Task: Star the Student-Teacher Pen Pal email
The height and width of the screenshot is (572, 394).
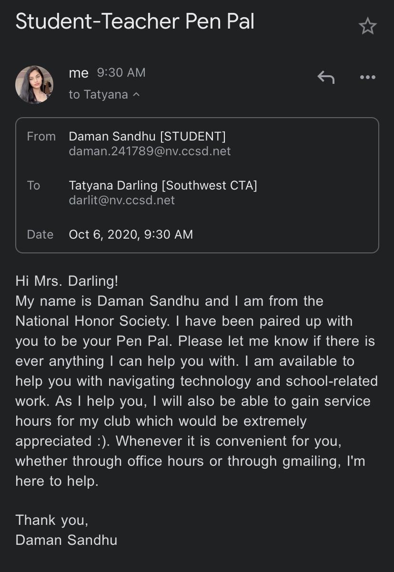Action: click(367, 27)
